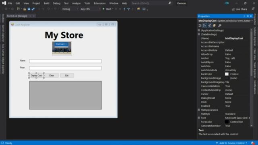Open the File menu
This screenshot has width=258, height=145.
click(10, 3)
